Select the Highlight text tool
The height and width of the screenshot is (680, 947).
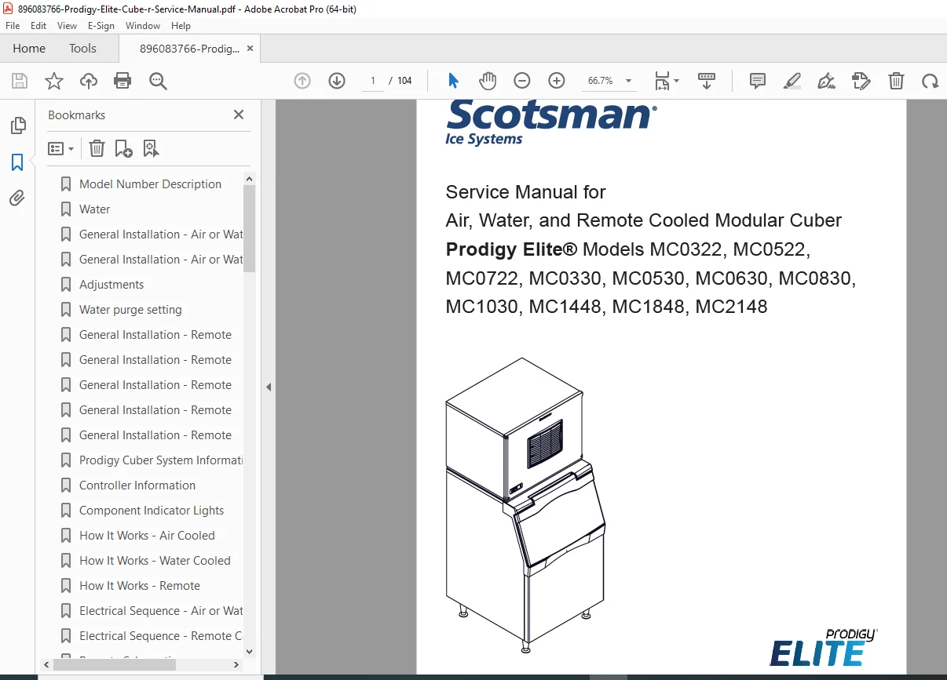[792, 81]
